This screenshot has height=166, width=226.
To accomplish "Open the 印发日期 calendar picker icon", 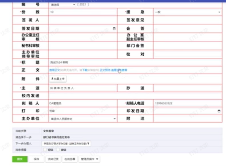I will [x=219, y=111].
